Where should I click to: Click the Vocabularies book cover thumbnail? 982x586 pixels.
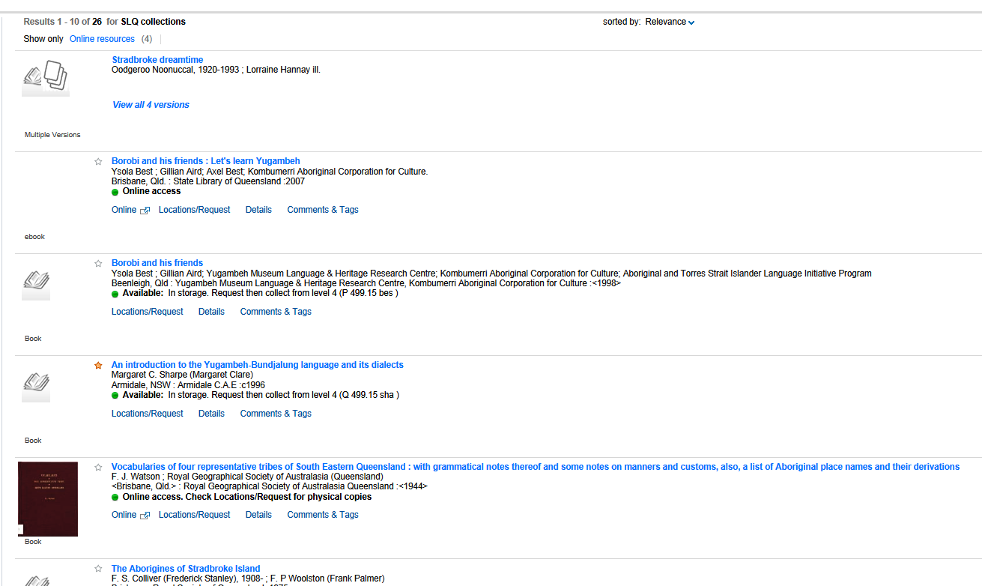pyautogui.click(x=48, y=498)
